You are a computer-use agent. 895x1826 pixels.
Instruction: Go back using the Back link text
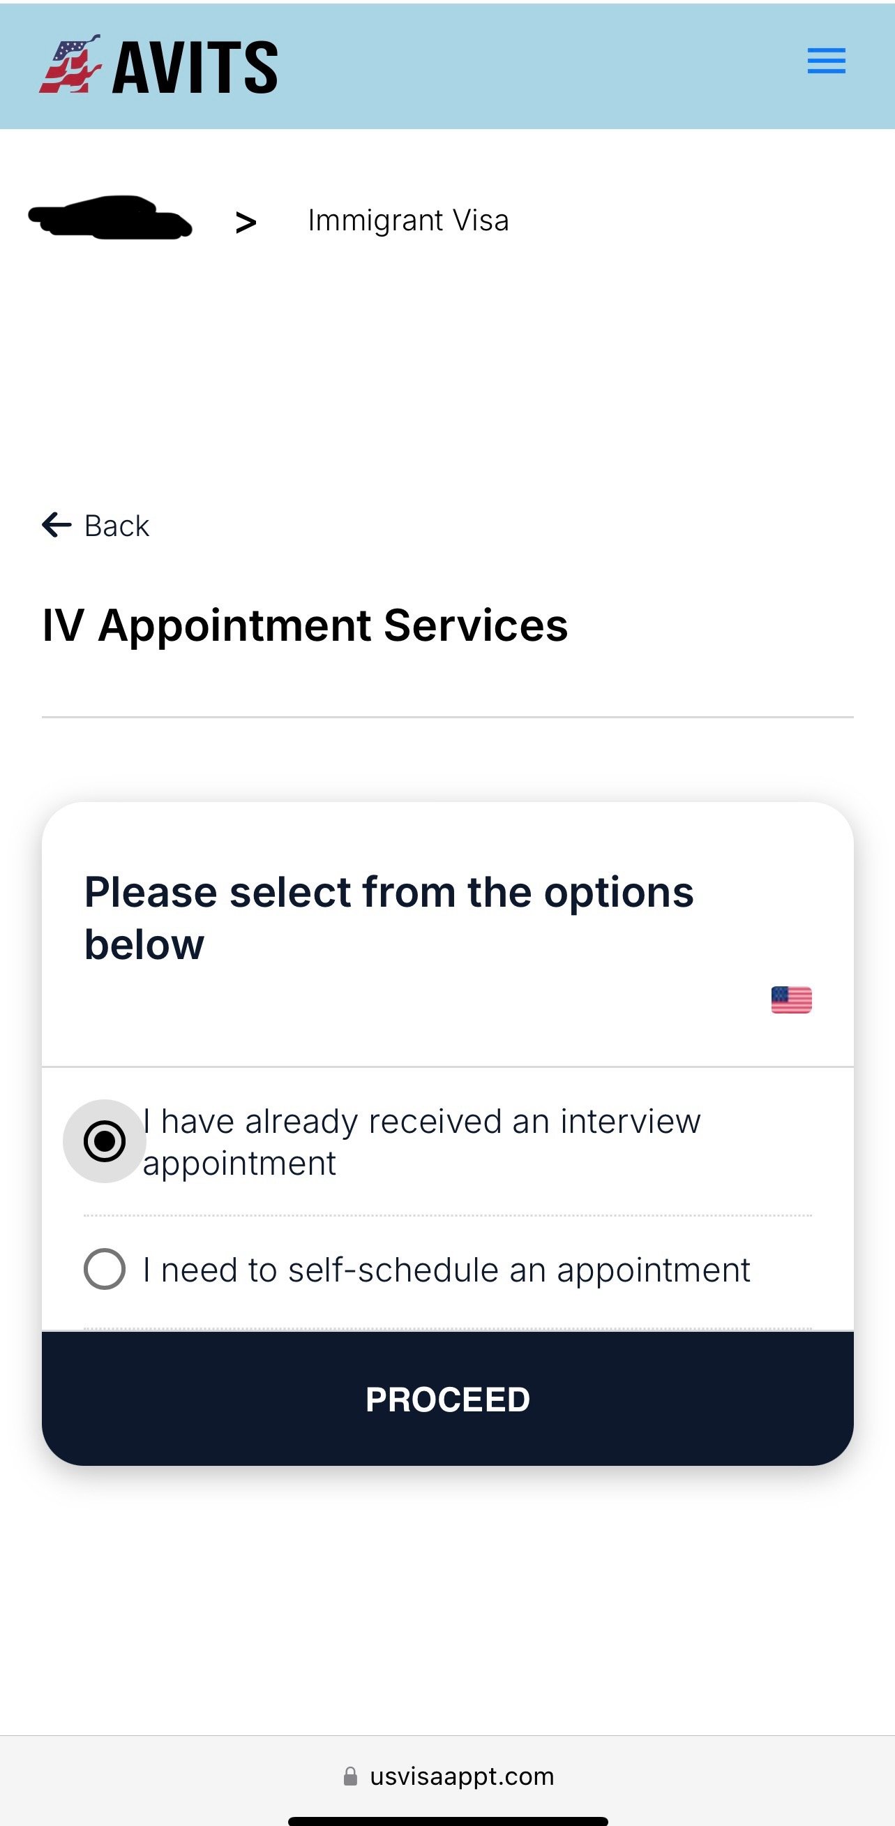pyautogui.click(x=117, y=526)
